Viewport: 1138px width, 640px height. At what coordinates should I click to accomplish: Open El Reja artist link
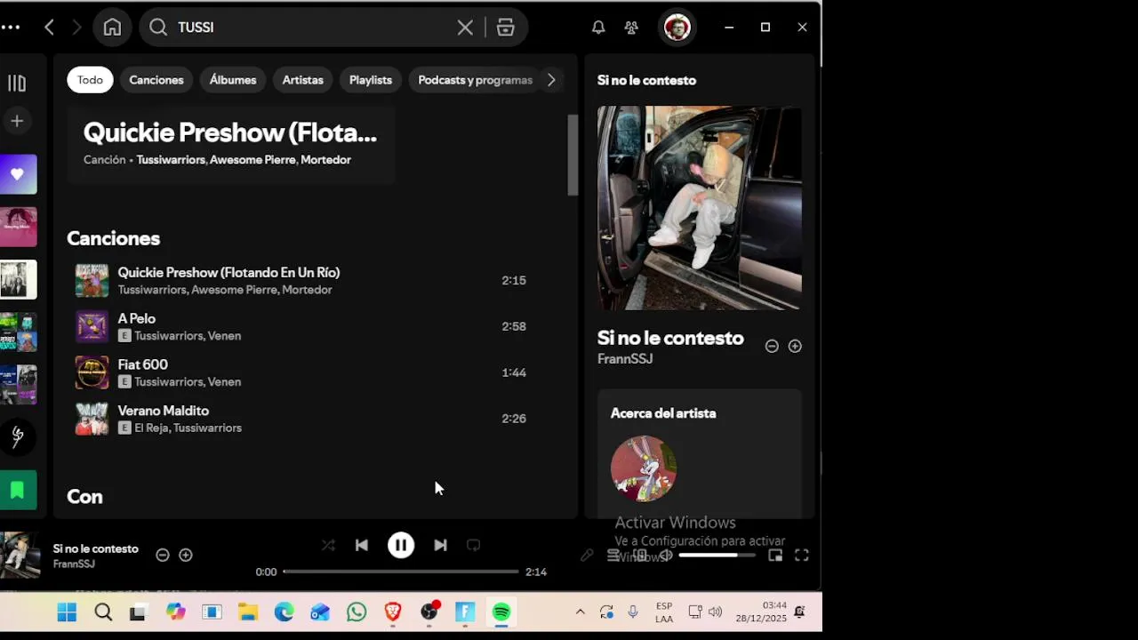(150, 428)
